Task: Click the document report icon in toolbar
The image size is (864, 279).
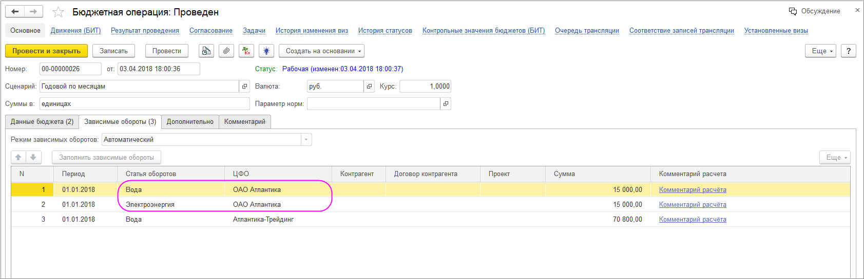Action: coord(206,51)
